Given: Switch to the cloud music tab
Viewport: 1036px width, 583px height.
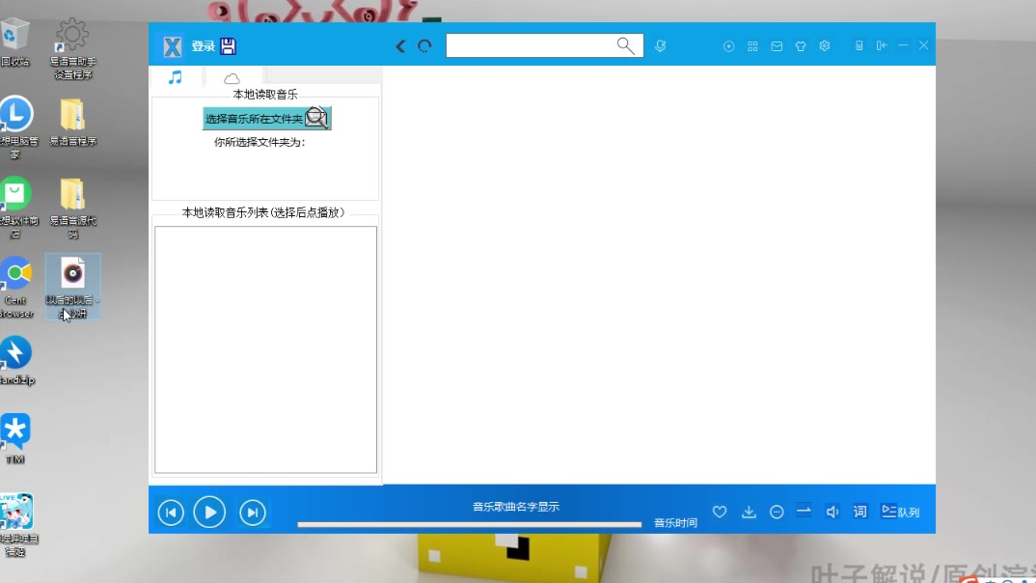Looking at the screenshot, I should click(x=232, y=78).
